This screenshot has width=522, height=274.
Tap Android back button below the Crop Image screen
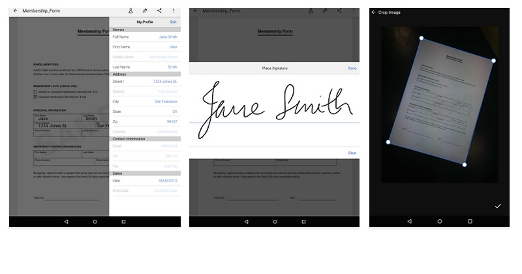pos(410,221)
